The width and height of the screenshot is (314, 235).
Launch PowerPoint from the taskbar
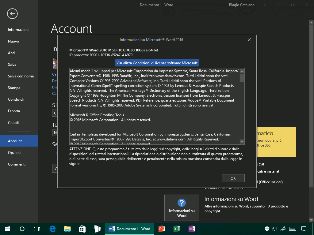tap(162, 229)
